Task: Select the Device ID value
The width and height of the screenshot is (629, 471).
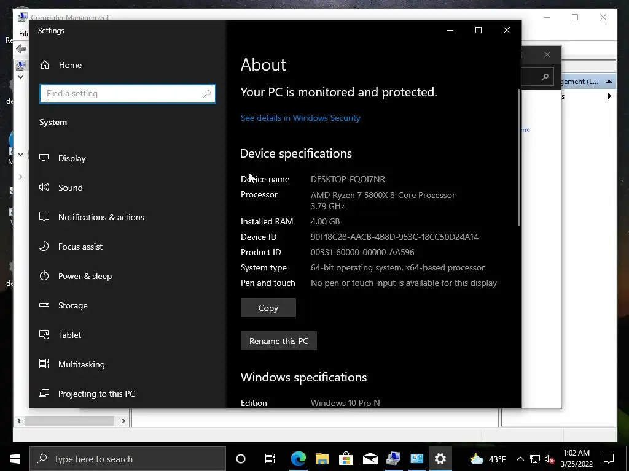Action: click(394, 237)
